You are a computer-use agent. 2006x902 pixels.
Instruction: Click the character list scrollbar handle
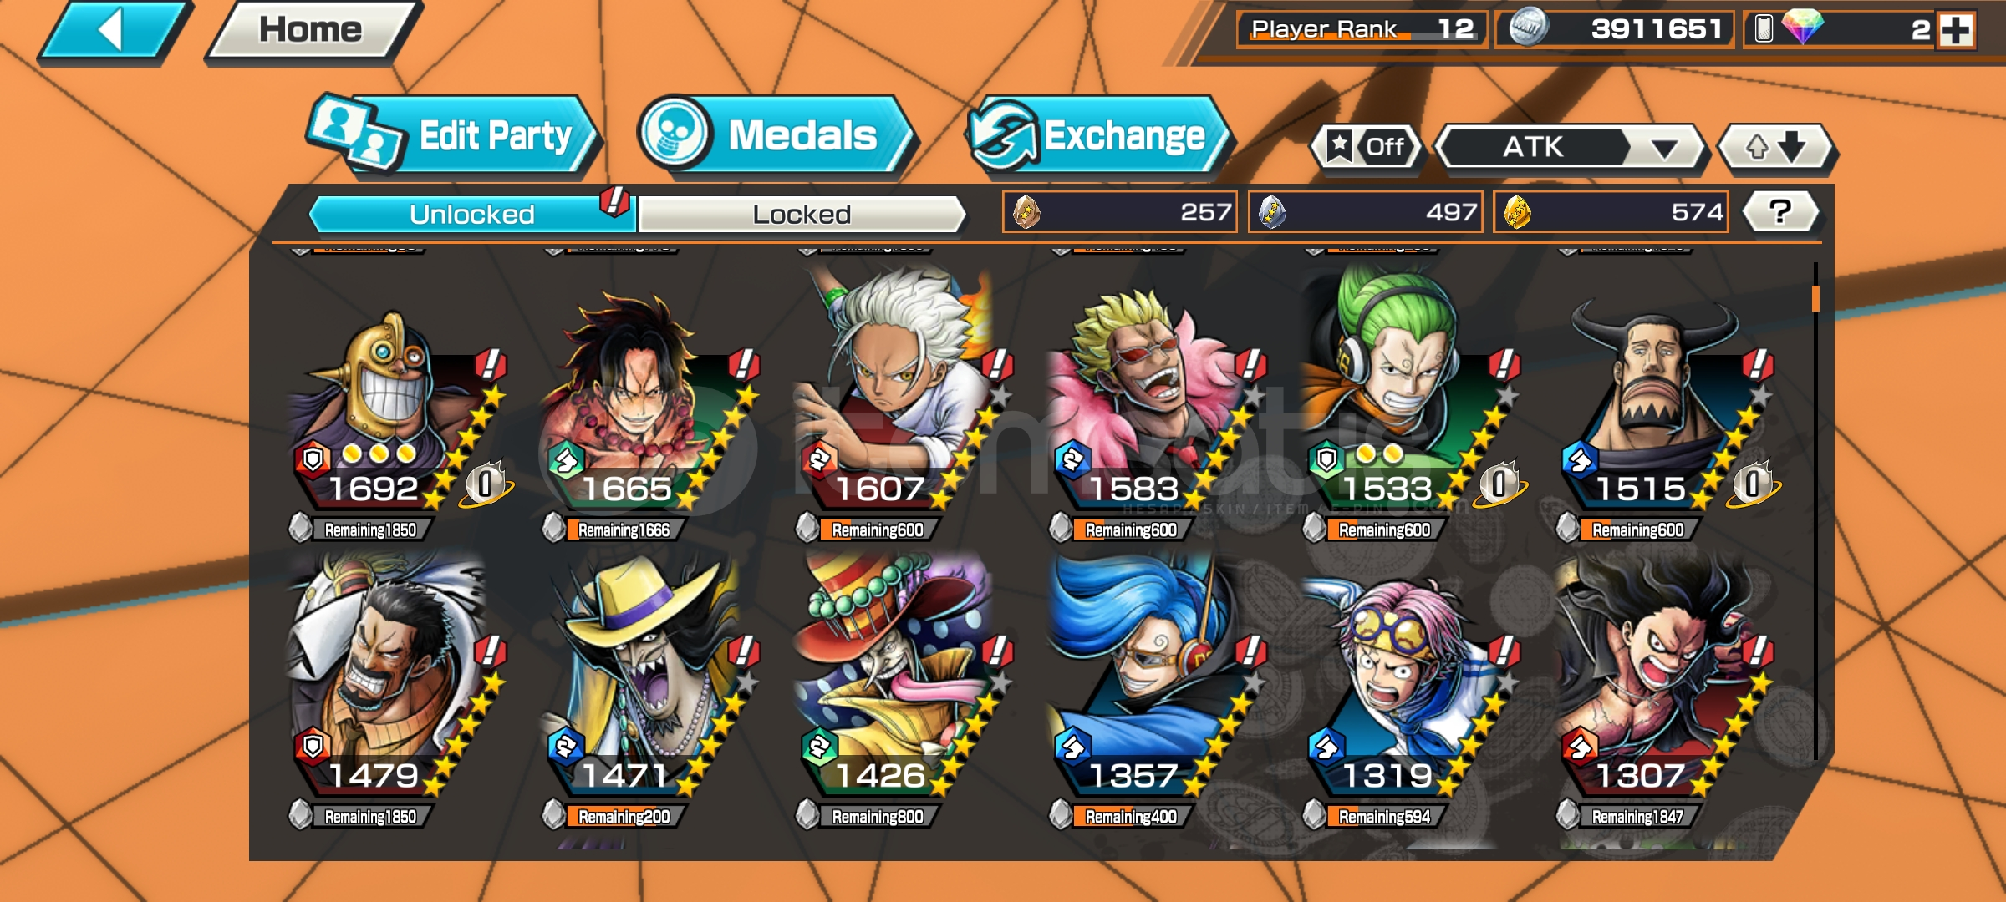click(x=1815, y=299)
